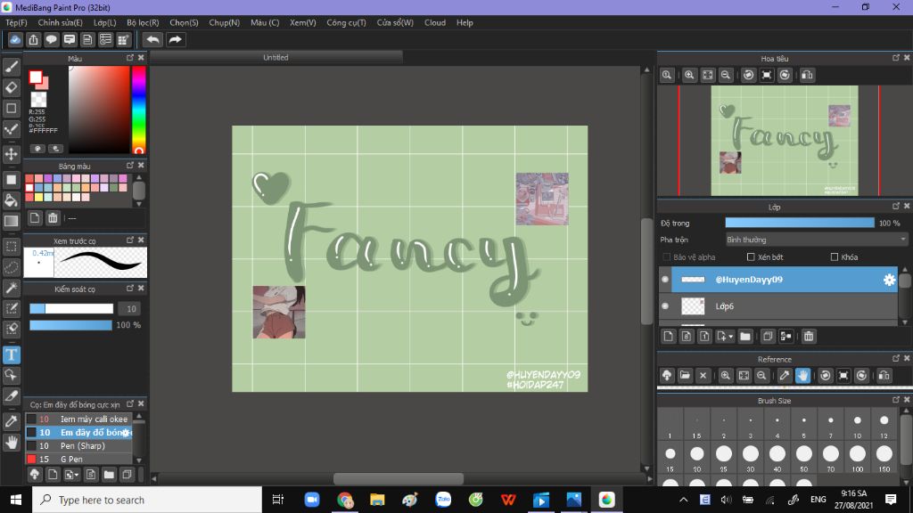Open the add-layer dropdown arrow
Screen dimensions: 913x513
tap(730, 337)
